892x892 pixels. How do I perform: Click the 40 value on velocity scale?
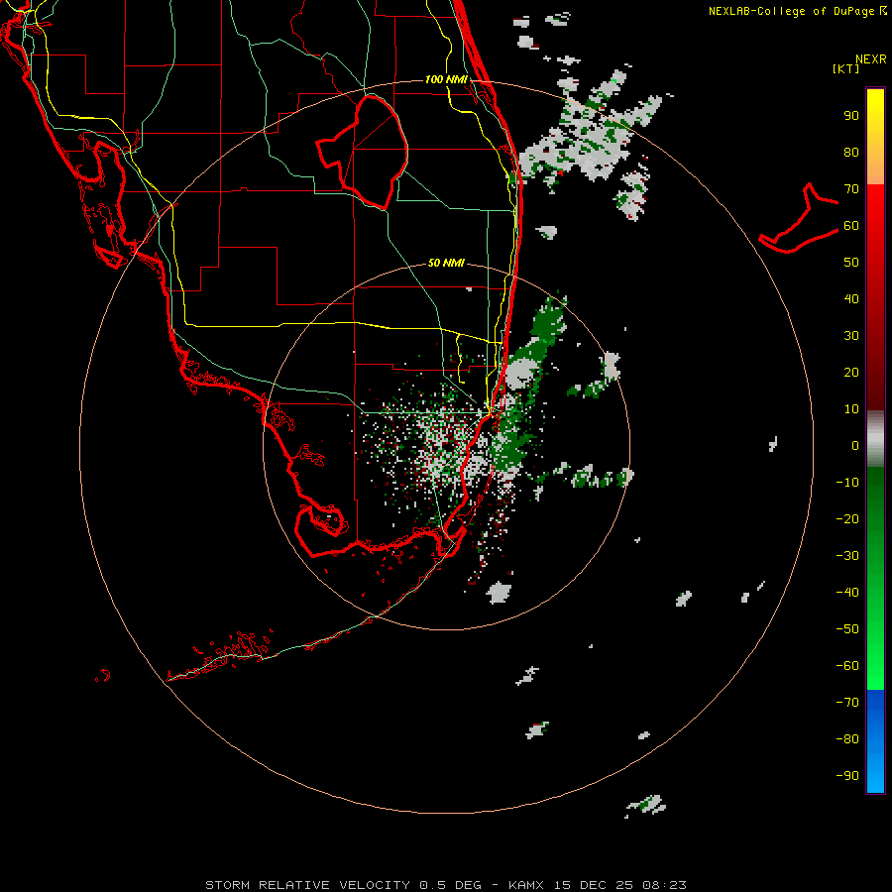tap(851, 299)
